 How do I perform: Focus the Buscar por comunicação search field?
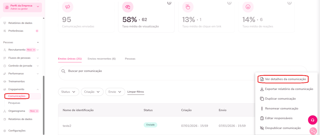[183, 73]
